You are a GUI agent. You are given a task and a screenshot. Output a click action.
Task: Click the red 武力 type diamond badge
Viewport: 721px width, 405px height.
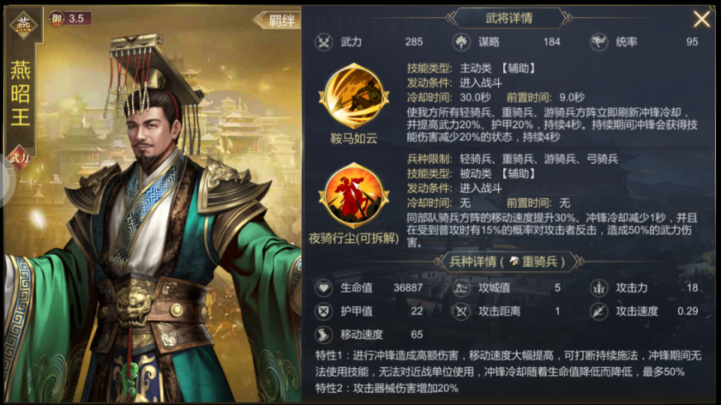pos(19,158)
